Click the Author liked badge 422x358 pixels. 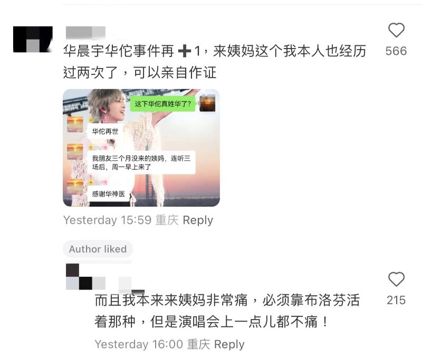click(98, 249)
